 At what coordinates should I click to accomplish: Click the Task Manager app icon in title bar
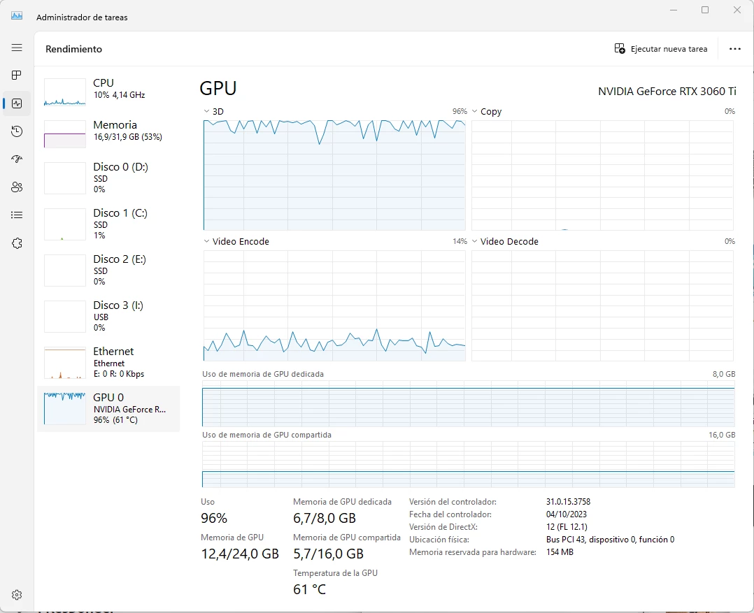tap(17, 15)
